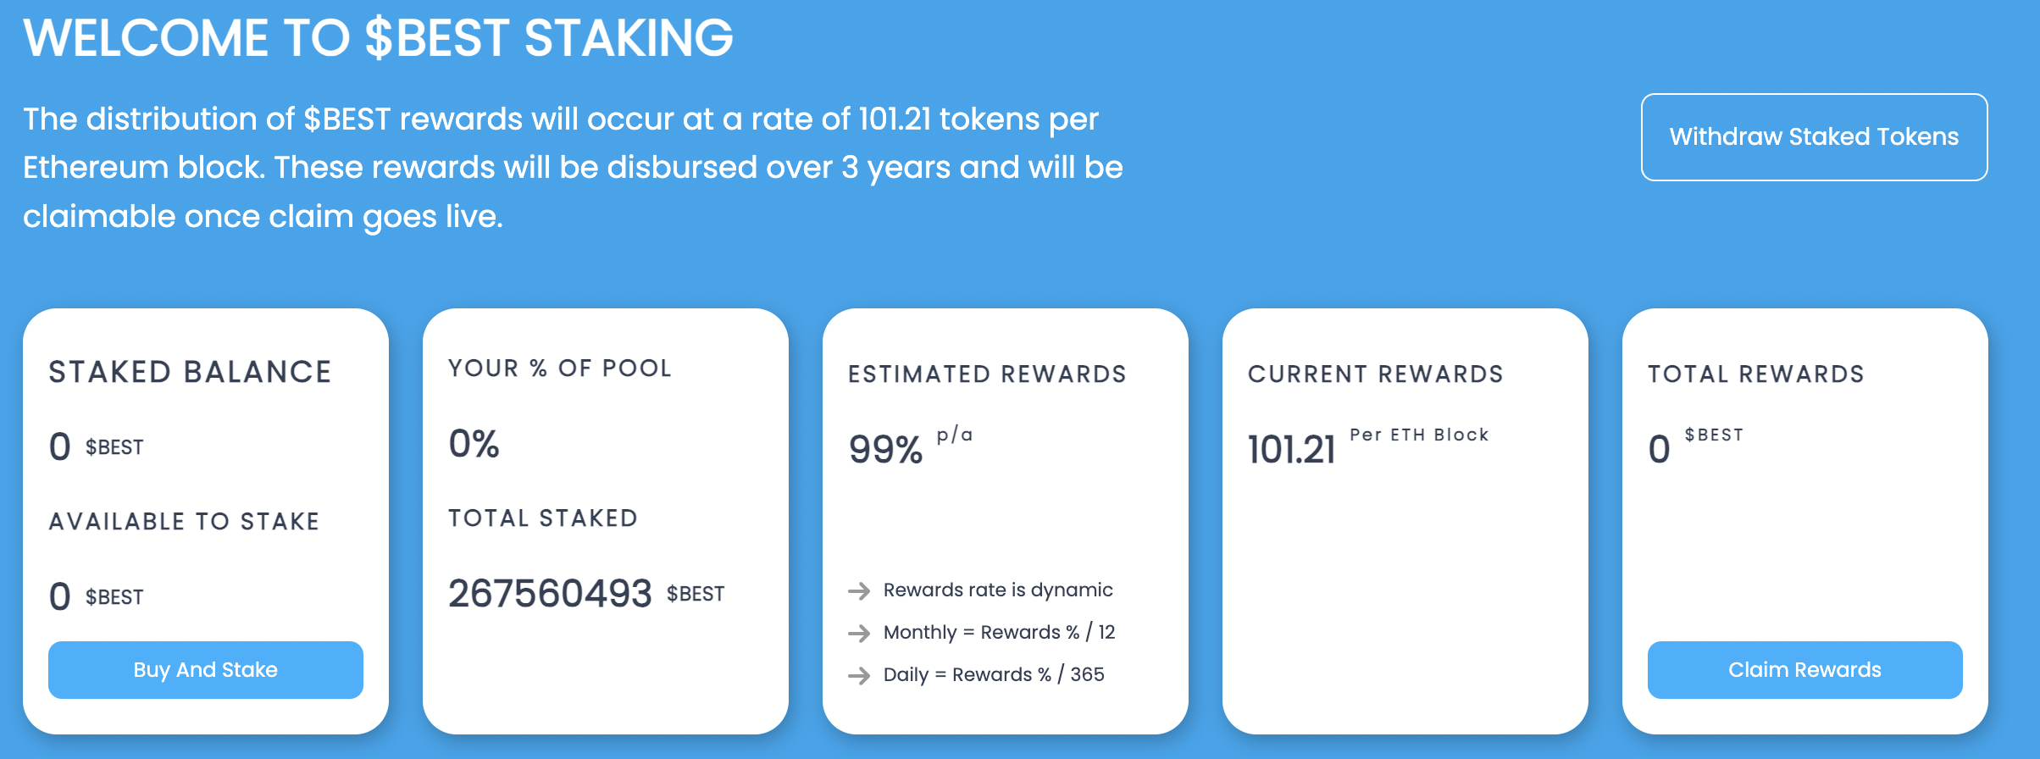
Task: Click the Estimated Rewards heading
Action: coord(987,374)
